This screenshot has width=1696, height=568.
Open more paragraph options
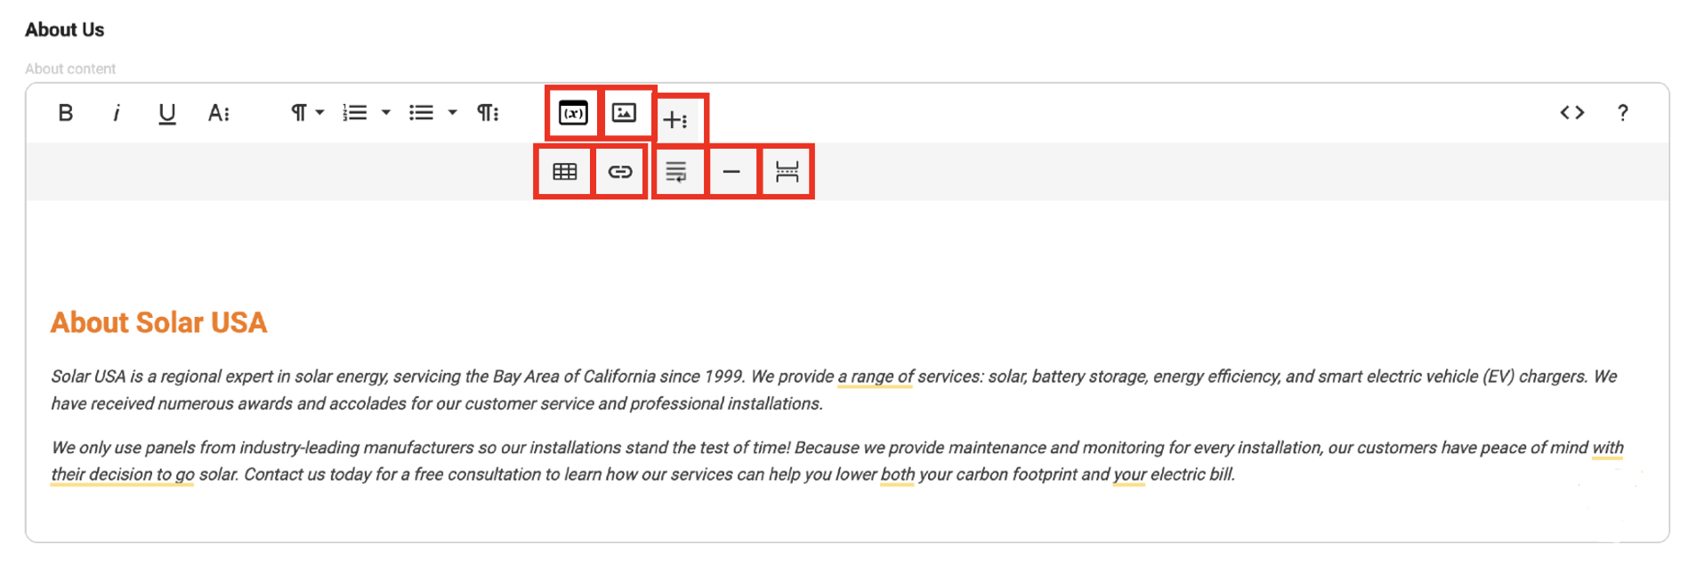coord(488,113)
